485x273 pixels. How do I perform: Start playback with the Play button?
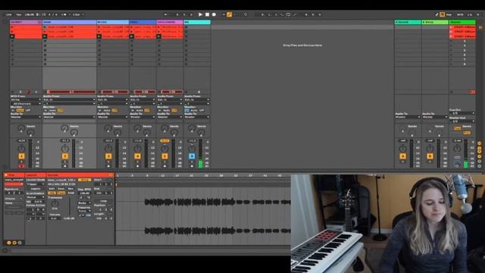click(x=200, y=14)
